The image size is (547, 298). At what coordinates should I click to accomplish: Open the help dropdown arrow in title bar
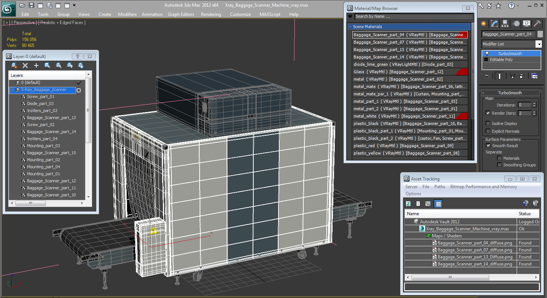518,6
